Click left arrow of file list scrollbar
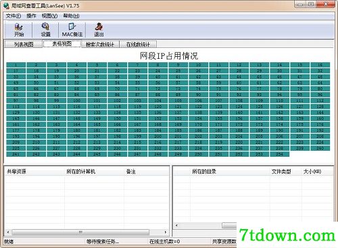Screen dimensions: 338x248 point(176,225)
